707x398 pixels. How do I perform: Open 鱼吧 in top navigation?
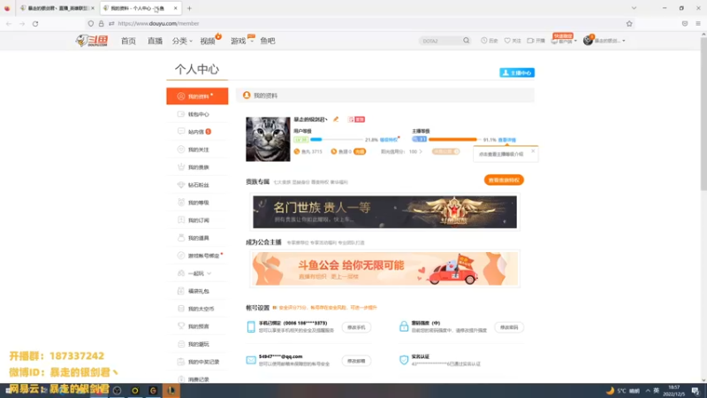(268, 41)
